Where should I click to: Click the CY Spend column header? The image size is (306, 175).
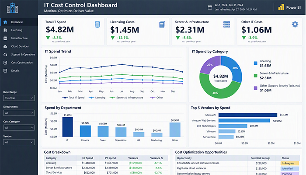(x=87, y=158)
